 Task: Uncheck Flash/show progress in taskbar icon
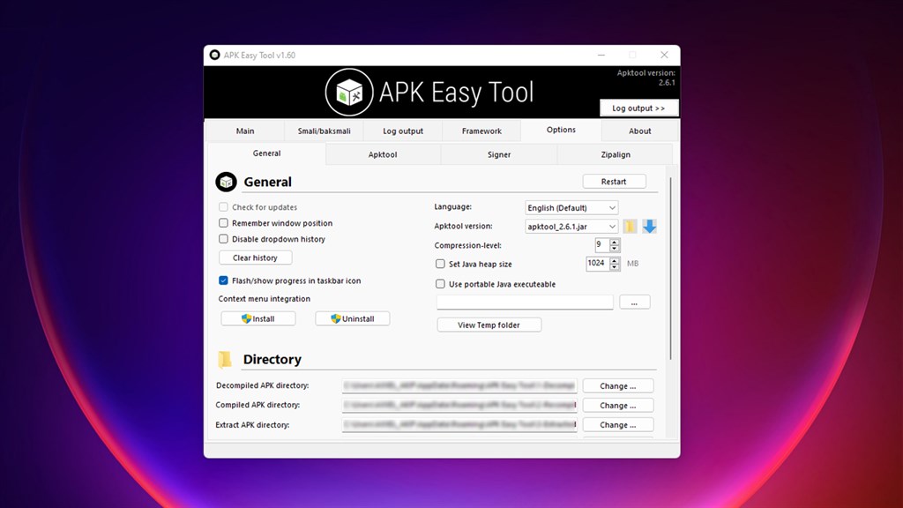[223, 280]
